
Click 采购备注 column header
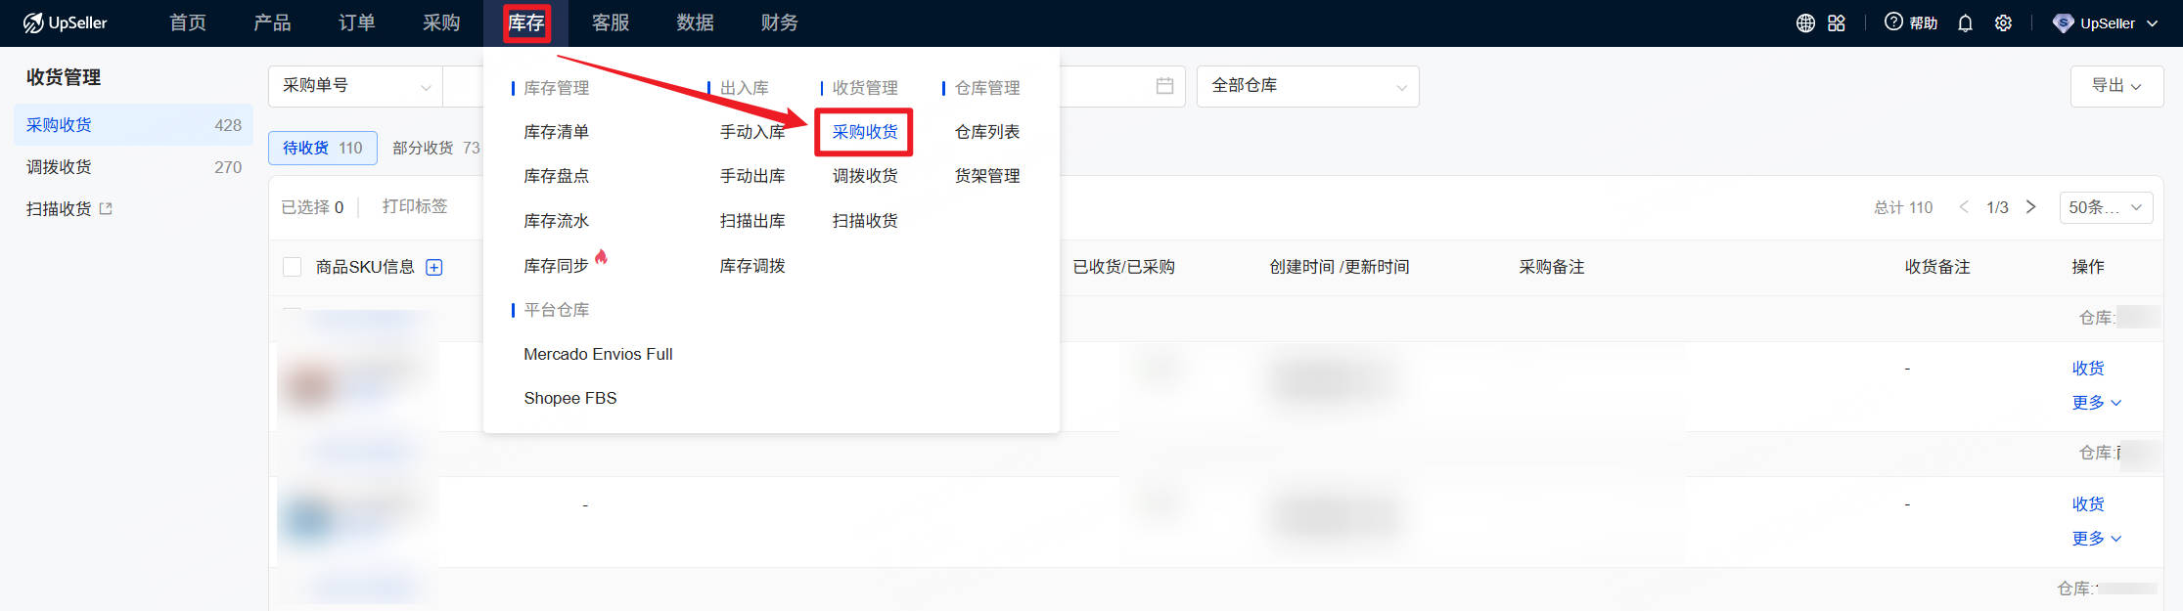point(1551,267)
